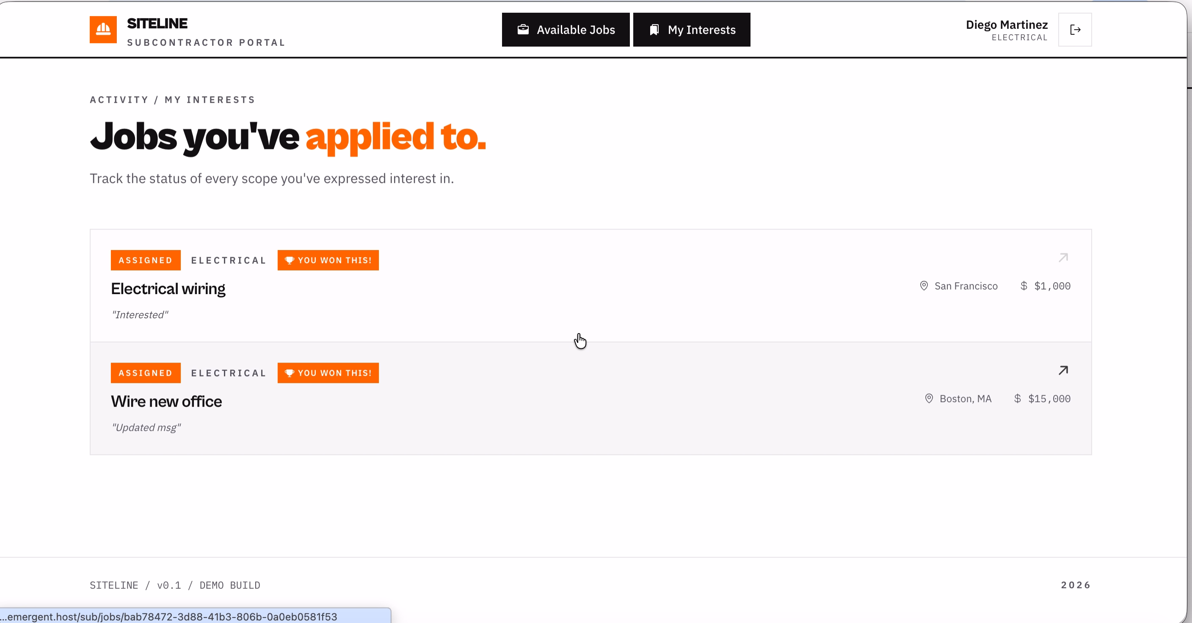The height and width of the screenshot is (623, 1192).
Task: Open the Electrical wiring job arrow icon
Action: [x=1063, y=258]
